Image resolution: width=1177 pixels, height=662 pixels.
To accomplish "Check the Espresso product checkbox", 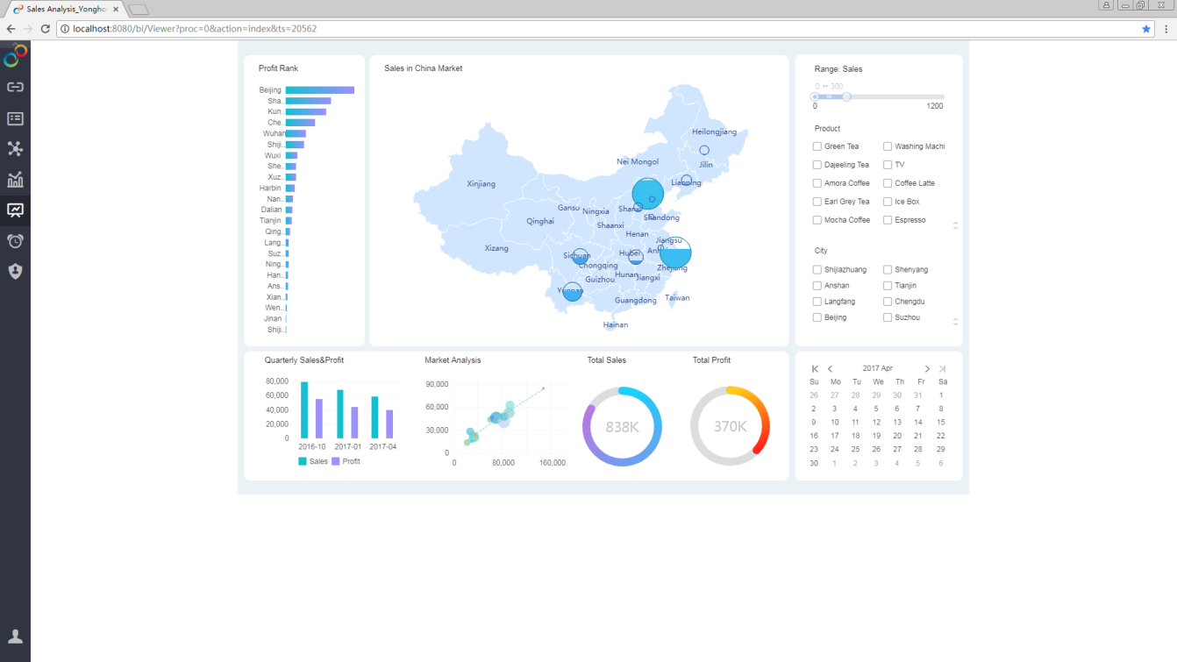I will (888, 220).
